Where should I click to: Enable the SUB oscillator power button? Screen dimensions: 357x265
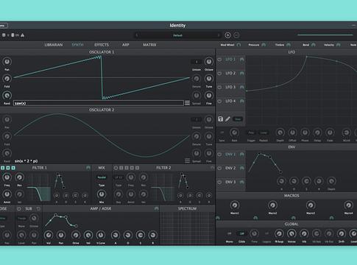coord(19,209)
